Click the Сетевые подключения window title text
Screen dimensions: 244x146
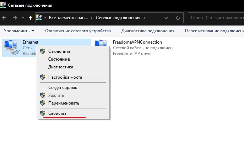(x=30, y=5)
